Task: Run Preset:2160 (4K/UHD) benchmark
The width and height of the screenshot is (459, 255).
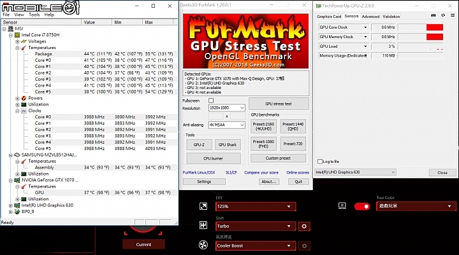Action: 263,126
